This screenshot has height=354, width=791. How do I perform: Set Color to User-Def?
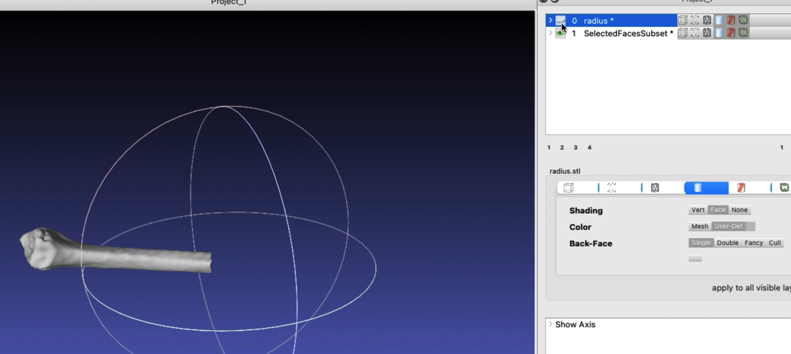pyautogui.click(x=728, y=226)
